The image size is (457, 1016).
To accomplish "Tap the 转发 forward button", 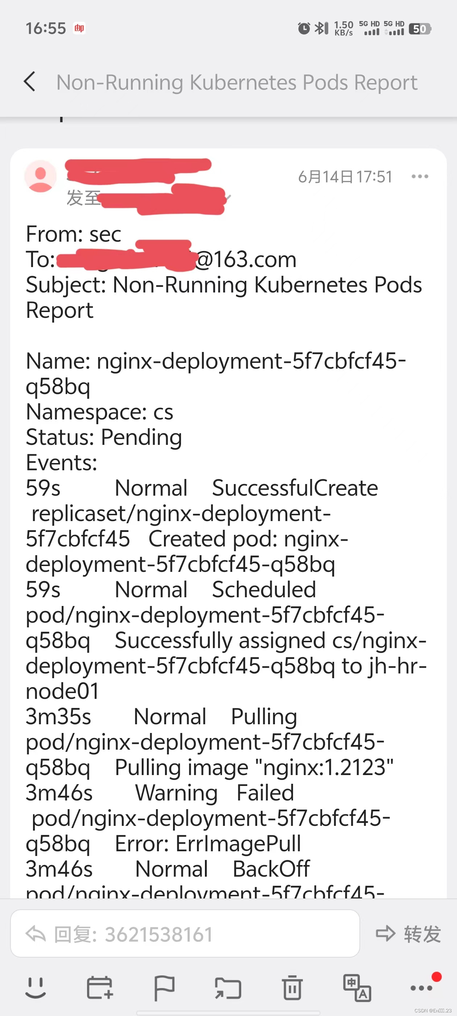I will pos(421,934).
